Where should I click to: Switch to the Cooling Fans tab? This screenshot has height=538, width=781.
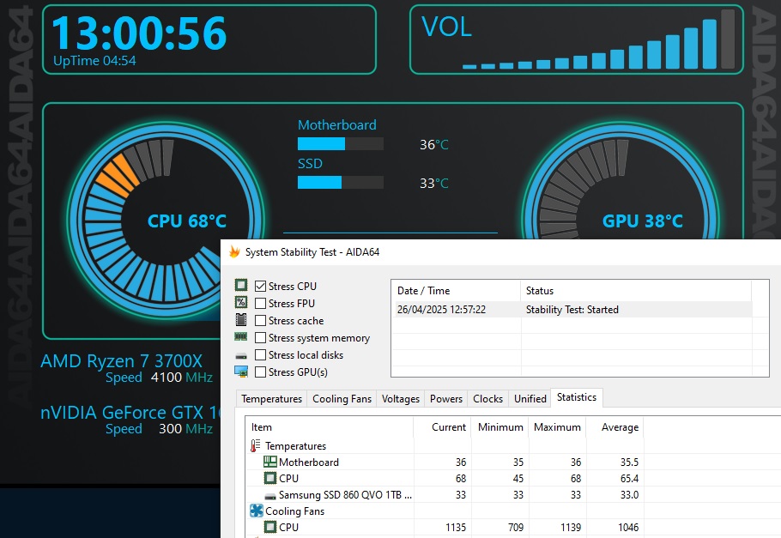342,398
